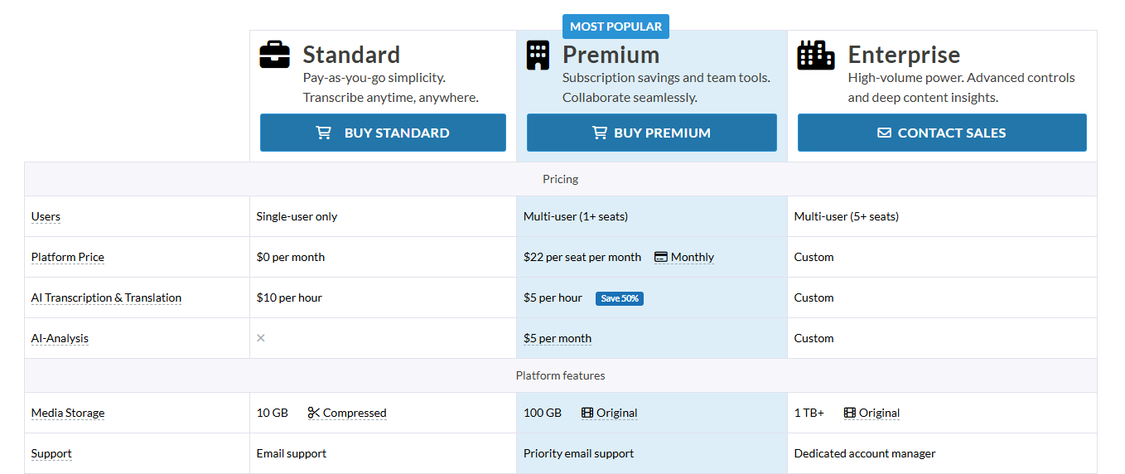Click the Save 50% badge
This screenshot has height=474, width=1125.
619,298
